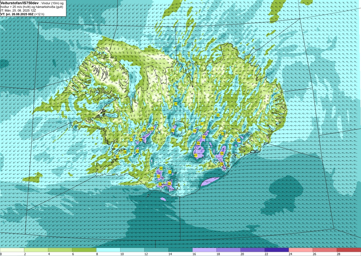Click the yellow gust label 33 on the map
Screen dimensions: 361x256
point(160,184)
